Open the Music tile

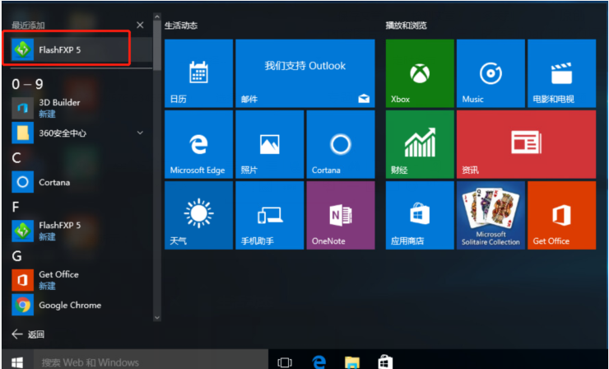[491, 73]
